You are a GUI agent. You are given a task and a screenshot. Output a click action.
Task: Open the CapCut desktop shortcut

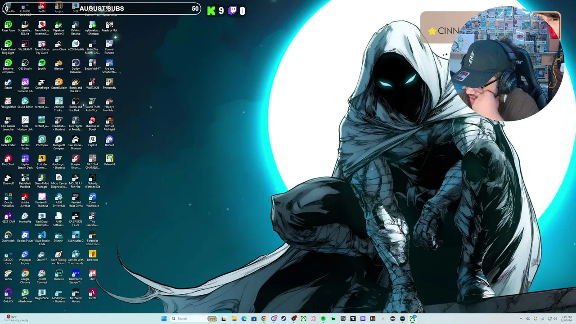pos(93,142)
